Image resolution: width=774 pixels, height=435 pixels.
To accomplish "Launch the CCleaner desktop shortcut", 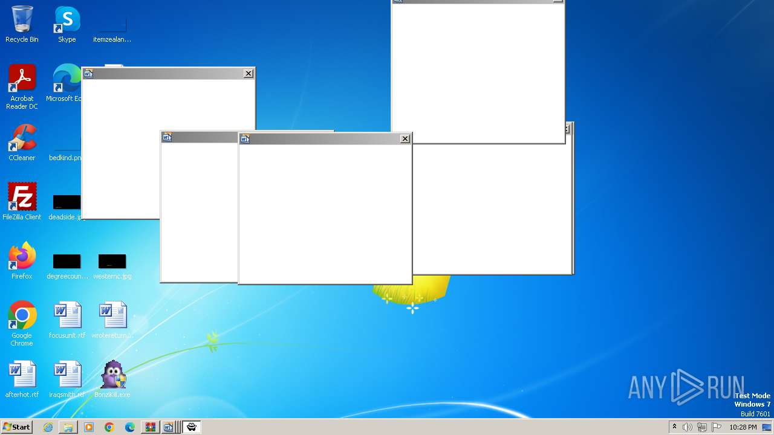I will (x=22, y=143).
